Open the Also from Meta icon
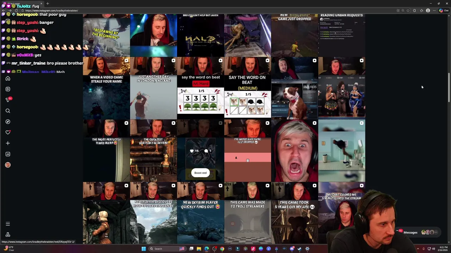451x253 pixels. (x=8, y=235)
